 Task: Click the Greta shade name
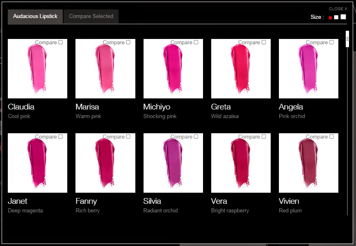click(221, 107)
